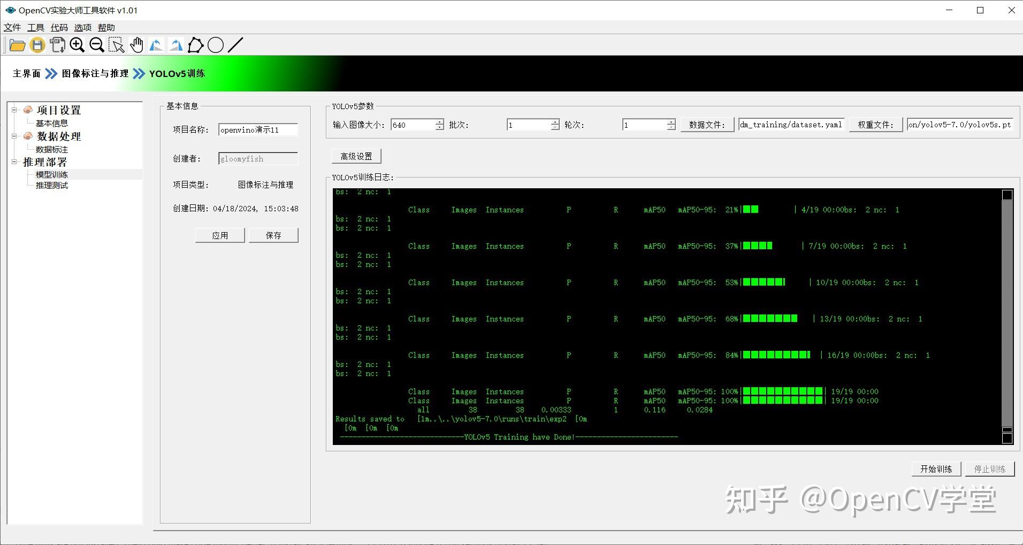1023x545 pixels.
Task: Activate the hand pan tool
Action: click(x=136, y=45)
